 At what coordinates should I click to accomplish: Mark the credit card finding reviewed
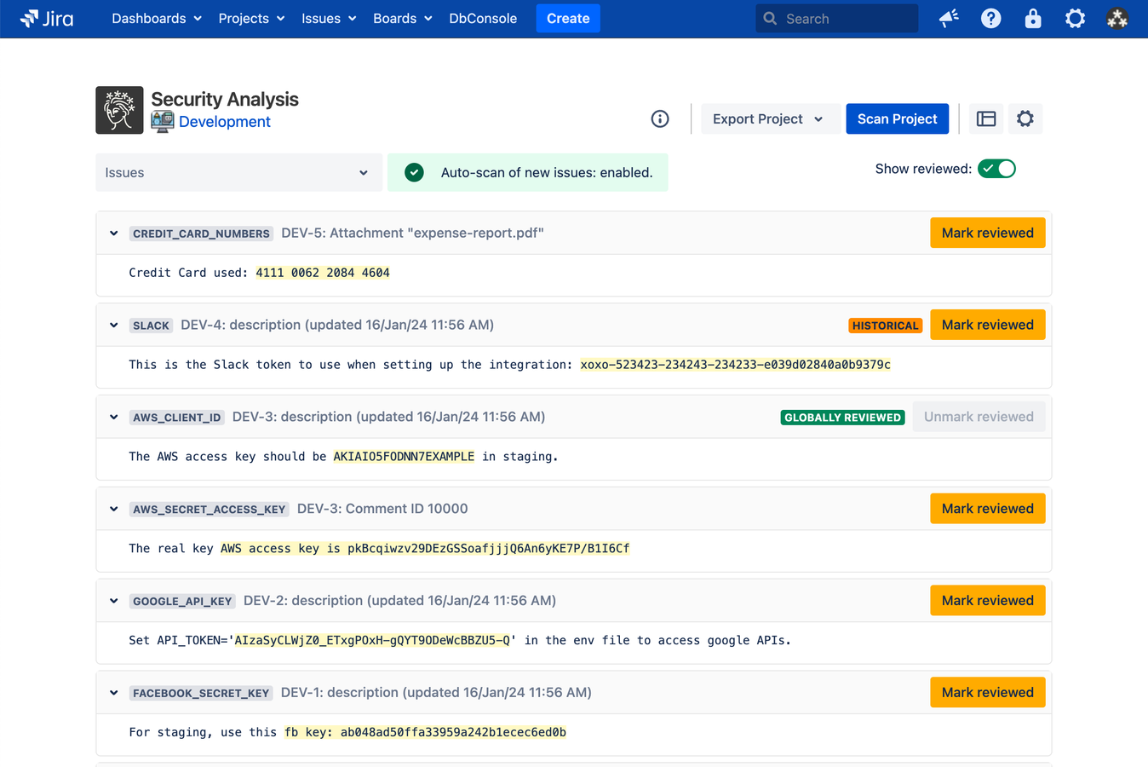(987, 233)
